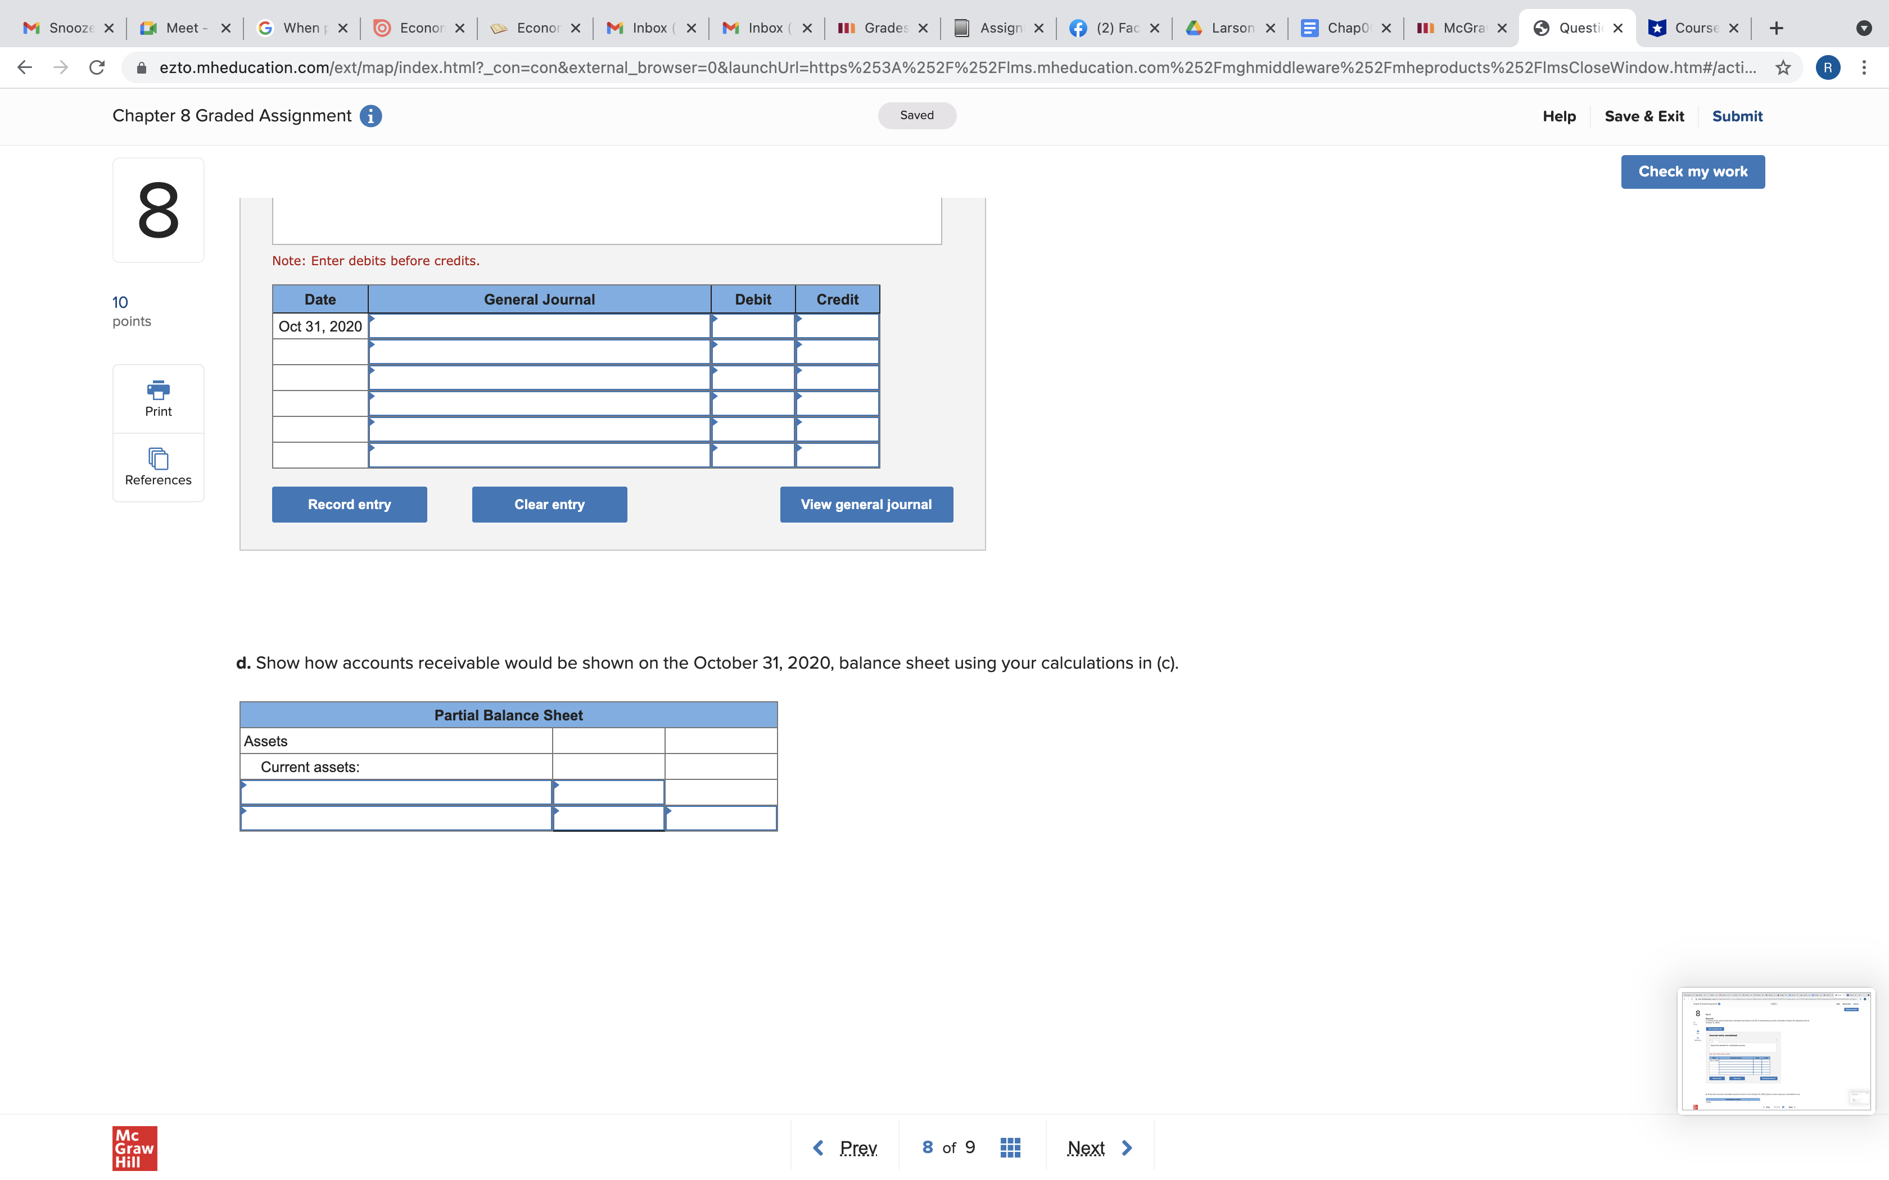Click the Record entry button
The image size is (1889, 1180).
349,504
